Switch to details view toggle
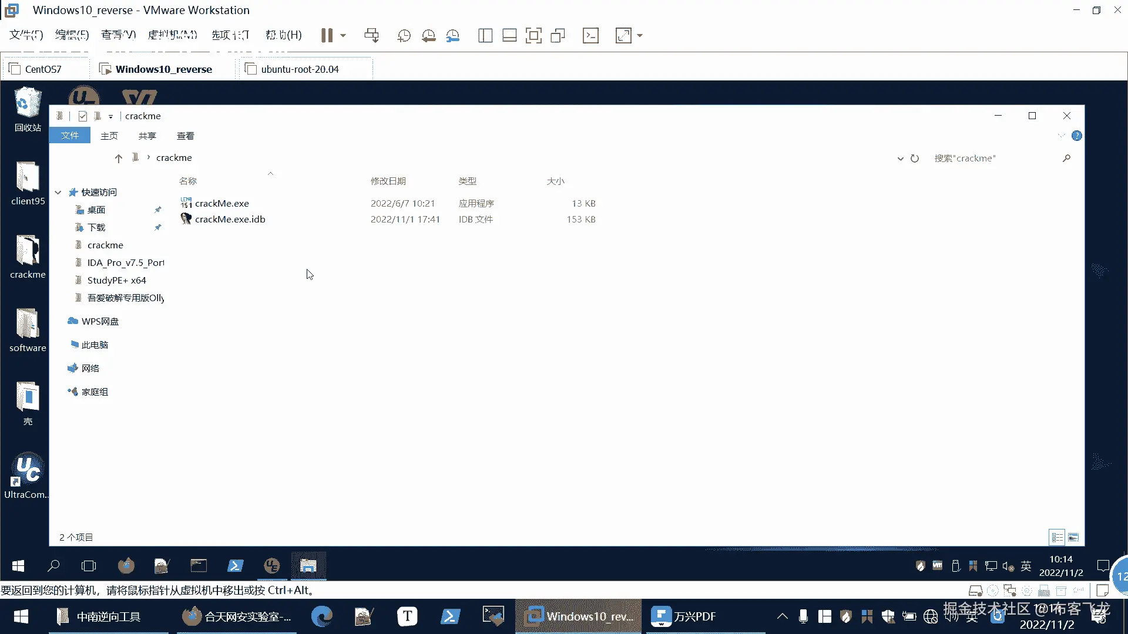This screenshot has height=634, width=1128. point(1057,537)
